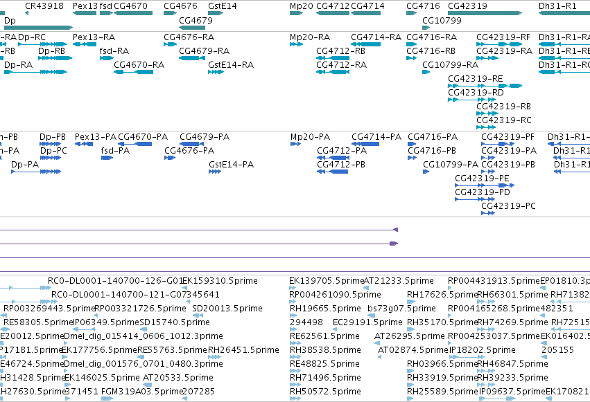
Task: Click the EK159310.5prime EST label
Action: (x=220, y=281)
